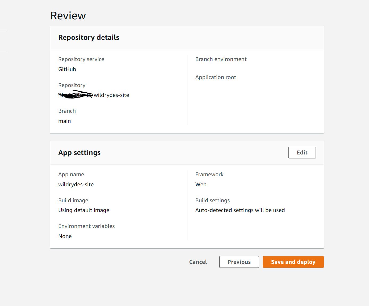Click the Build image label
The image size is (369, 306).
73,200
